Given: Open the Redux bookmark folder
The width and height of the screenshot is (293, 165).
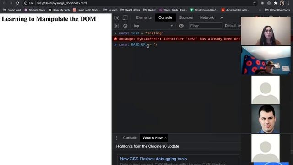Looking at the screenshot, I should click(150, 10).
